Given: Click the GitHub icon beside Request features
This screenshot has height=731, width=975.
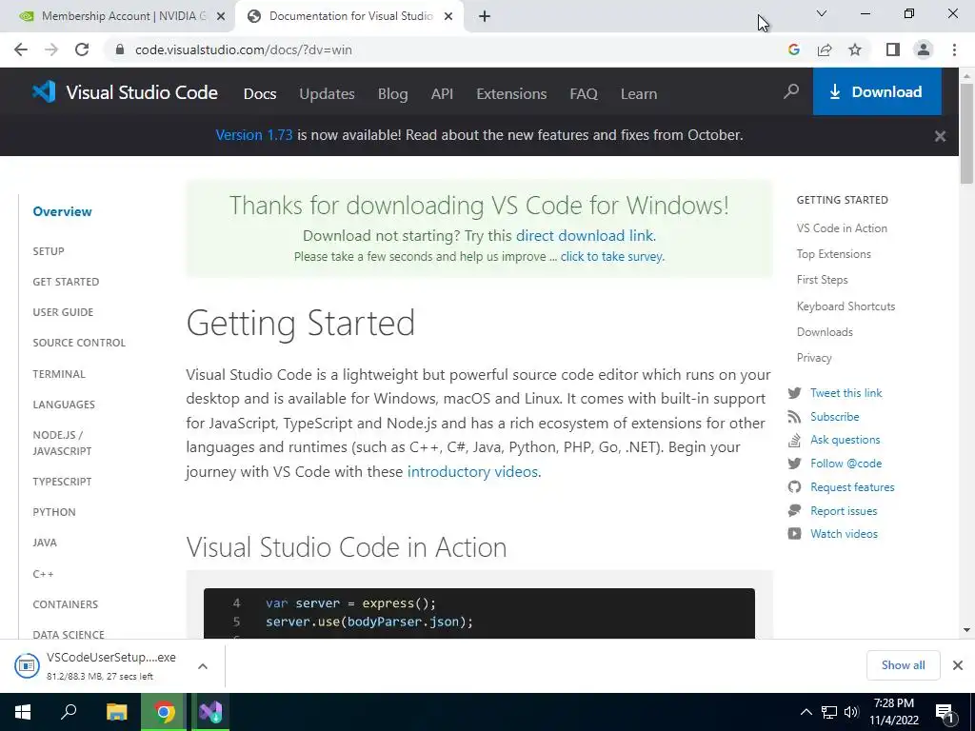Looking at the screenshot, I should tap(794, 486).
